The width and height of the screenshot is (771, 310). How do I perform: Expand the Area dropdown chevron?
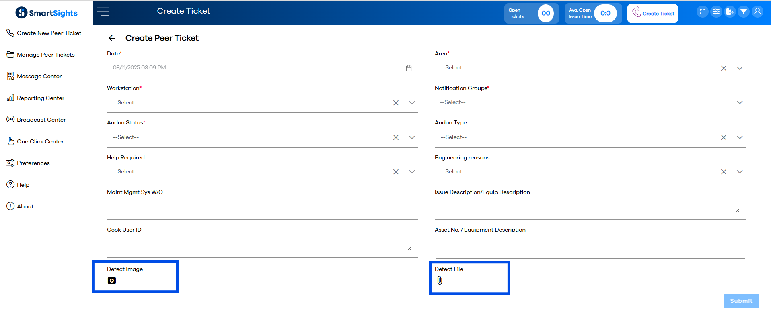pos(740,68)
